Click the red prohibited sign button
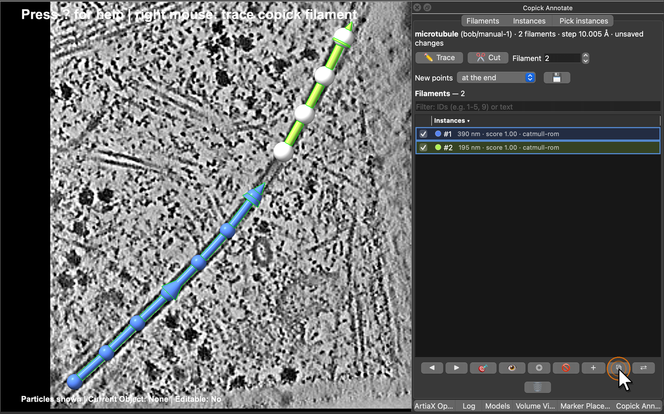This screenshot has height=414, width=664. 566,368
